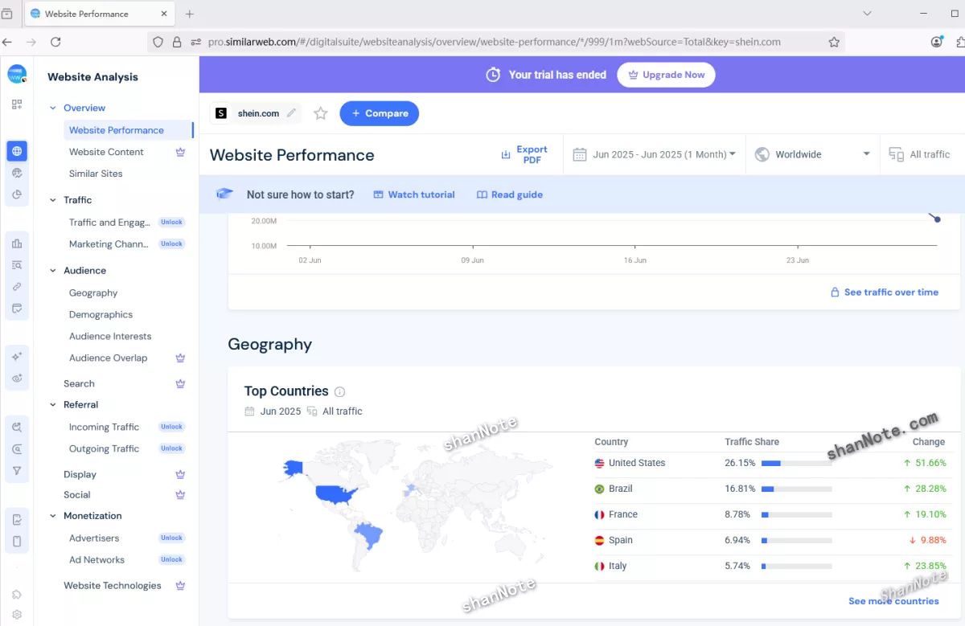Collapse the Audience section chevron
The image size is (965, 626).
pos(53,271)
